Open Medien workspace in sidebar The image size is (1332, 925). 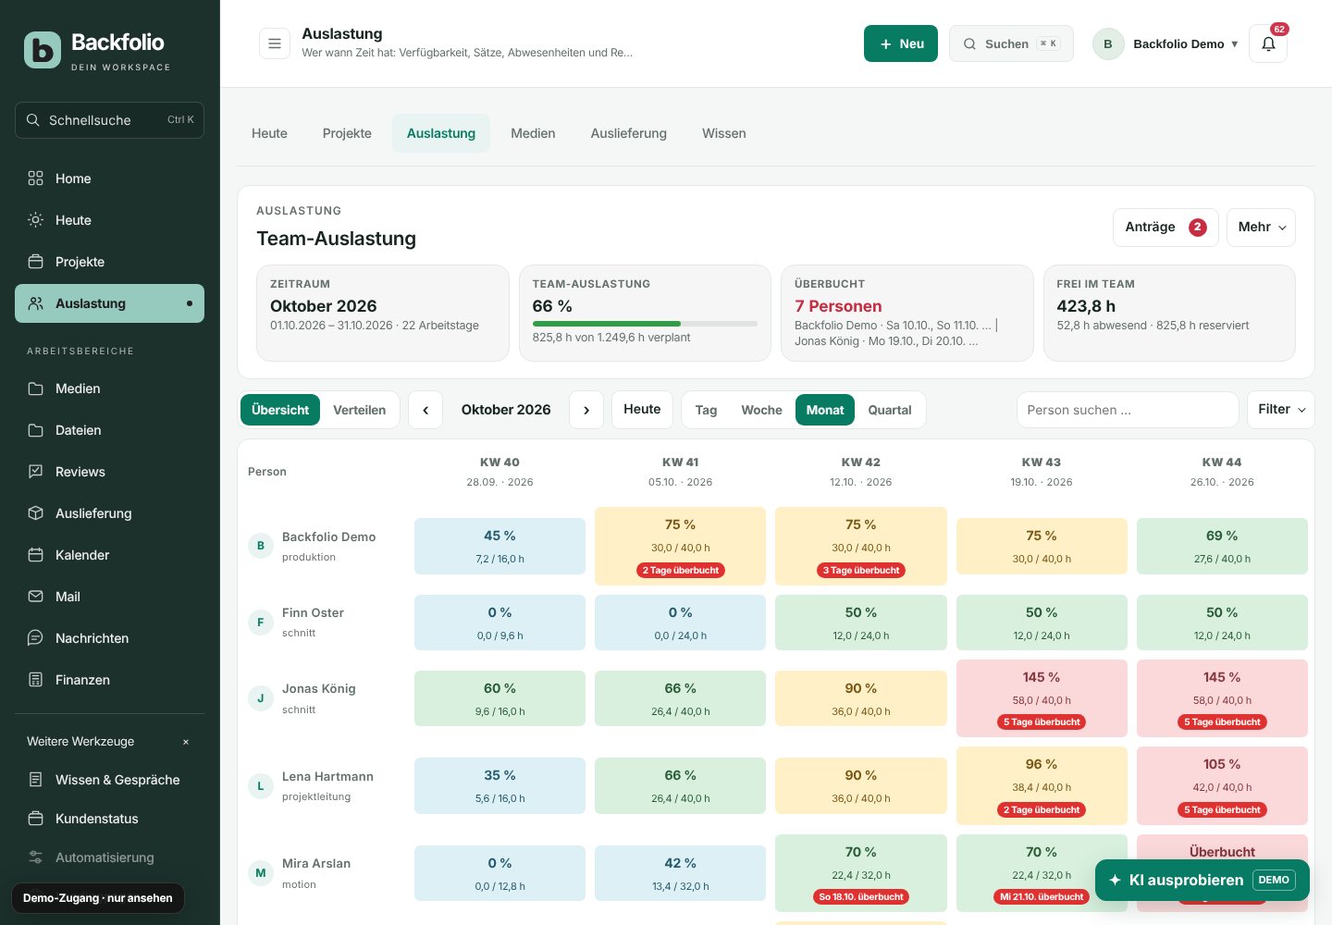pos(109,388)
